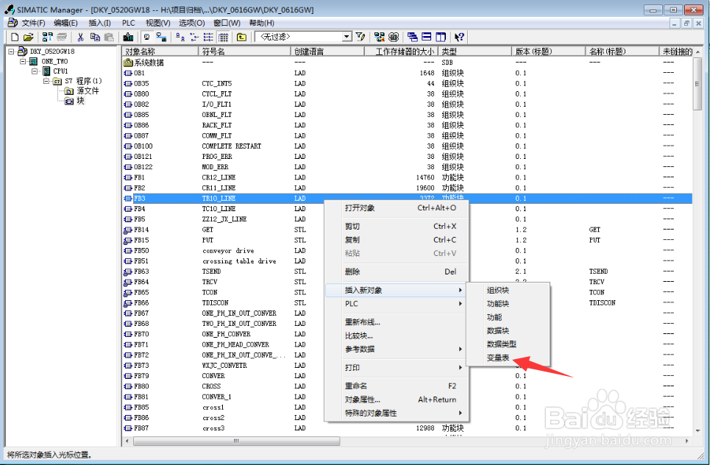The width and height of the screenshot is (710, 465).
Task: Click the S7 Memory Card toolbar icon
Action: [x=62, y=37]
